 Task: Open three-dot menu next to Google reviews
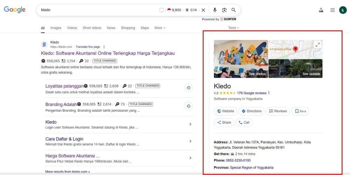pos(269,93)
